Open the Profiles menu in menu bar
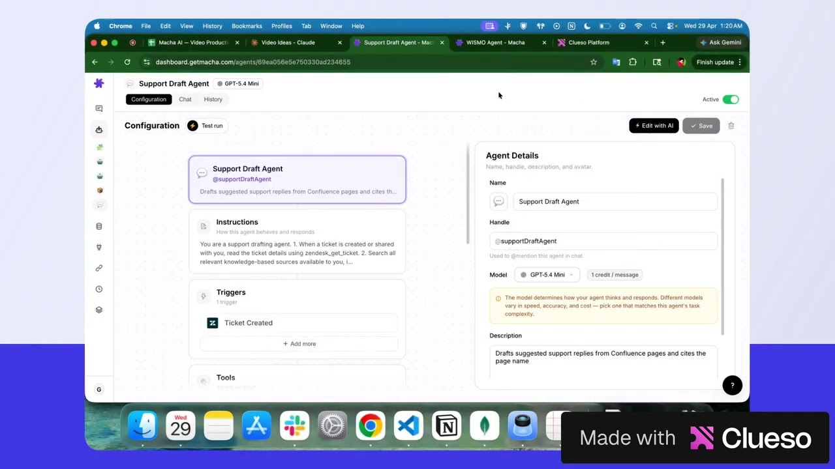 click(282, 26)
